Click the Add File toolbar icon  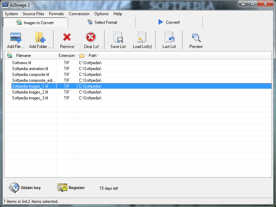click(x=16, y=38)
